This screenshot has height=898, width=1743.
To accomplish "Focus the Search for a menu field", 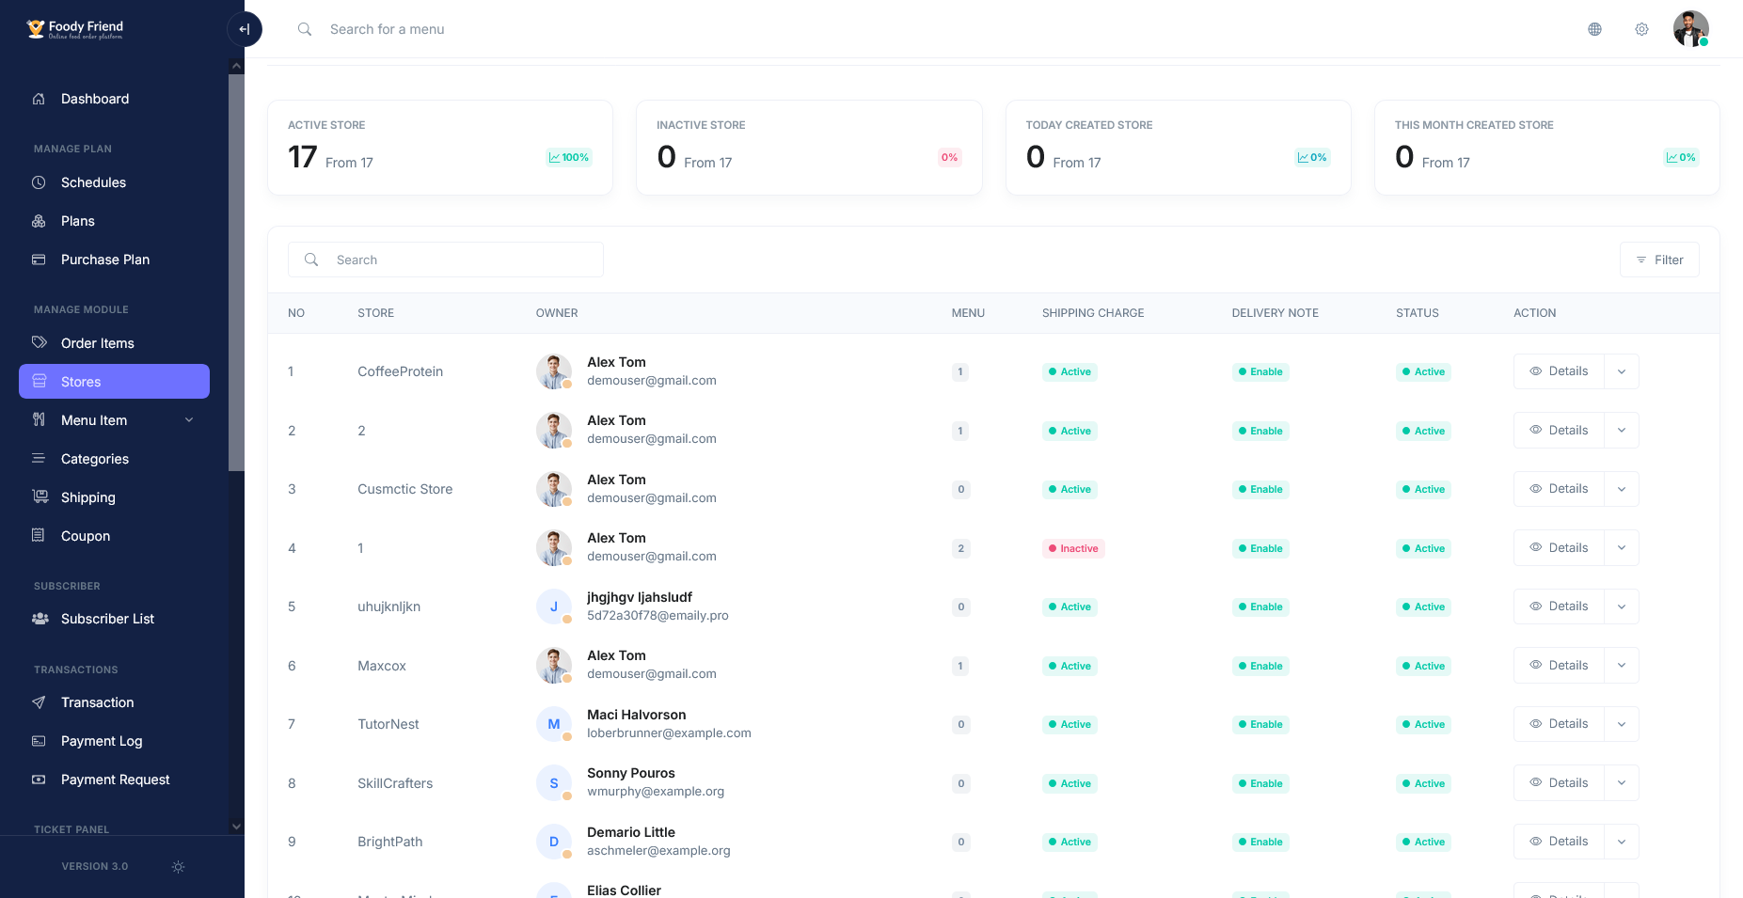I will [387, 29].
